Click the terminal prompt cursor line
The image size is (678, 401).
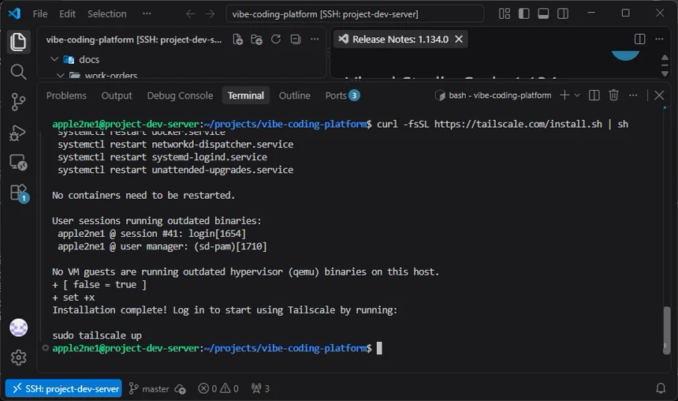pos(217,348)
